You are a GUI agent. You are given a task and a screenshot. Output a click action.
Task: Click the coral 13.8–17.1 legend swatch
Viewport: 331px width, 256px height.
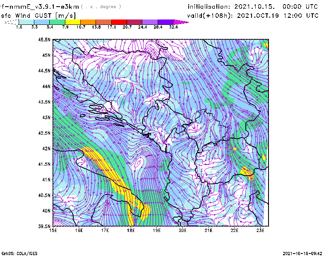click(104, 22)
